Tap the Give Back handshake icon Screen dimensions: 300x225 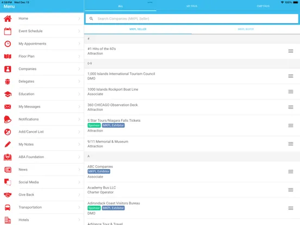pos(8,195)
